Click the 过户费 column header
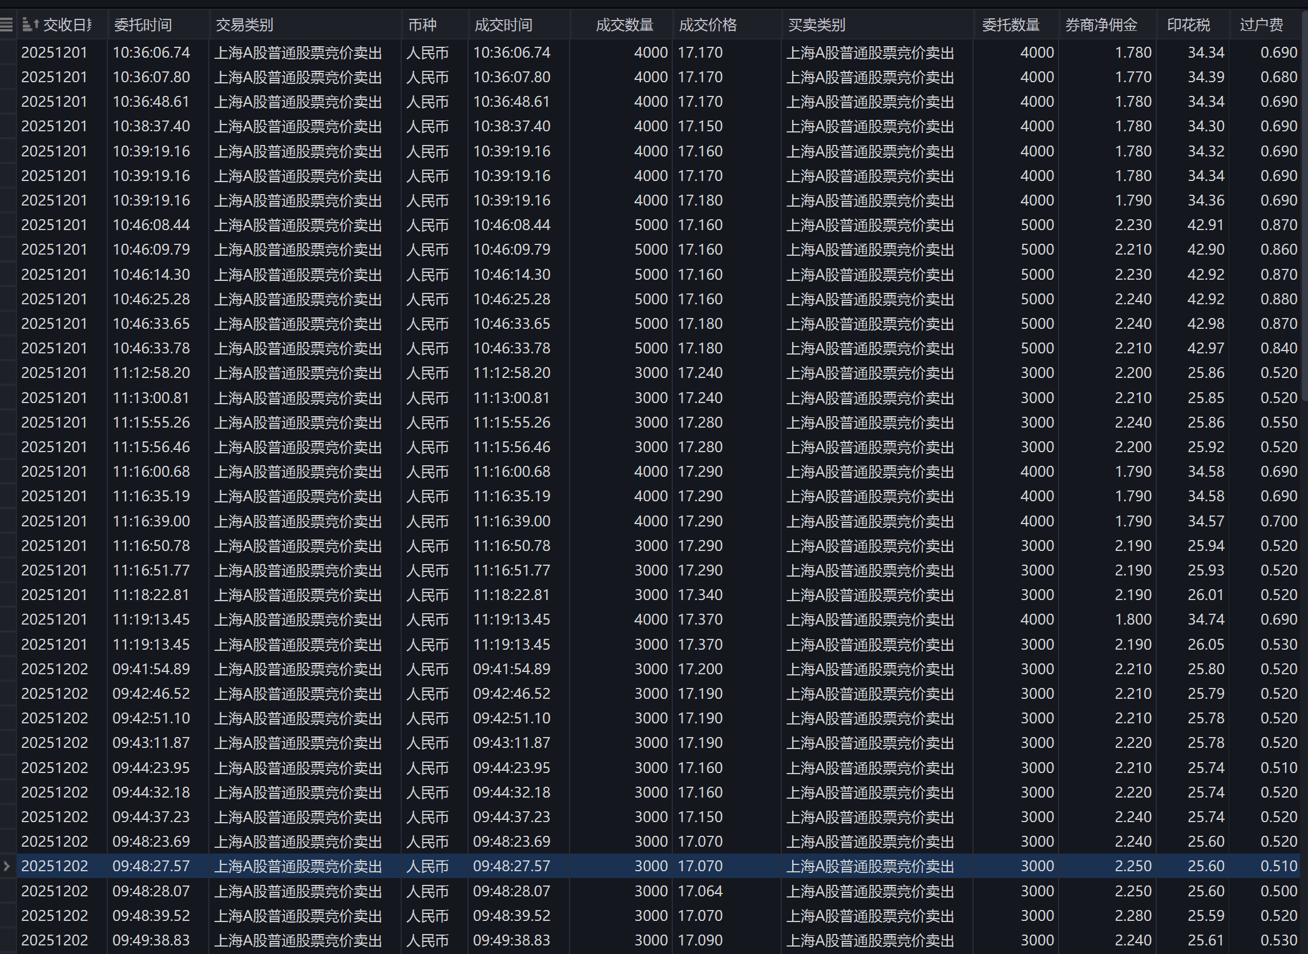1308x954 pixels. coord(1261,25)
